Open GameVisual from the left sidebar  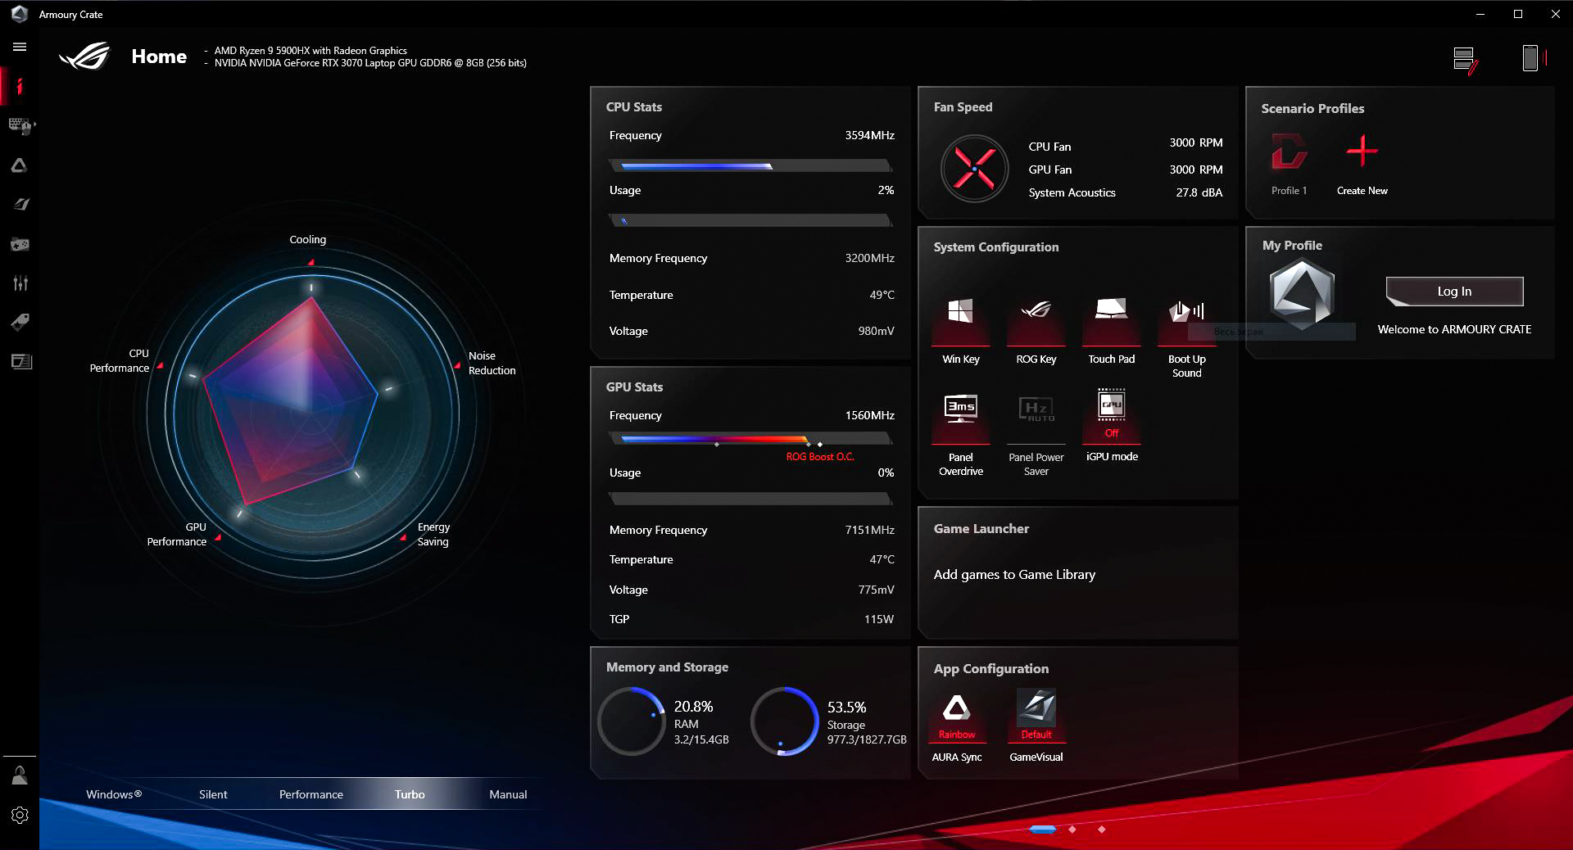[x=20, y=205]
